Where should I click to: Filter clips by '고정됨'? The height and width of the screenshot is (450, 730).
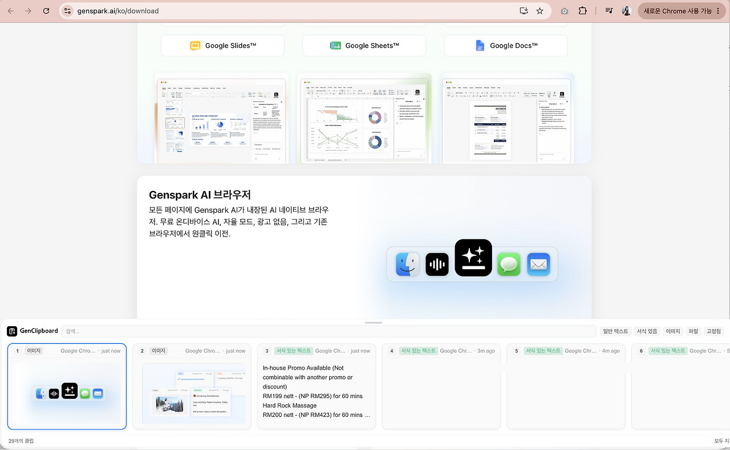(713, 331)
